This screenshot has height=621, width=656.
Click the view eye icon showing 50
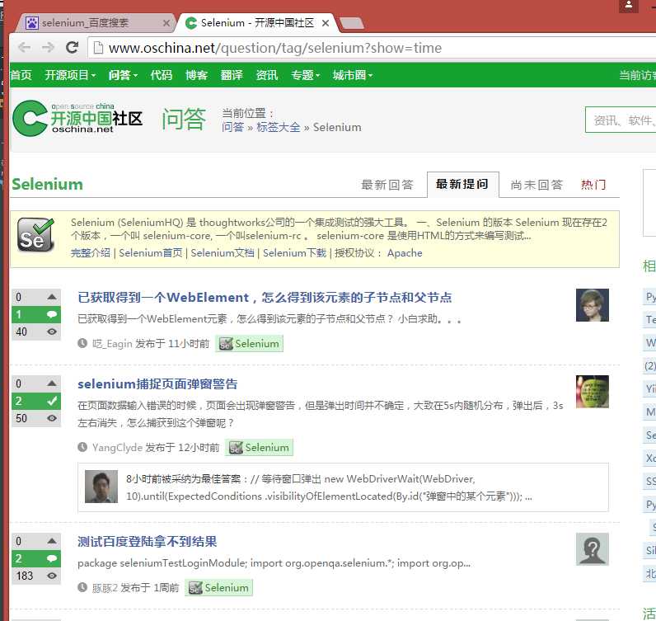[x=52, y=418]
